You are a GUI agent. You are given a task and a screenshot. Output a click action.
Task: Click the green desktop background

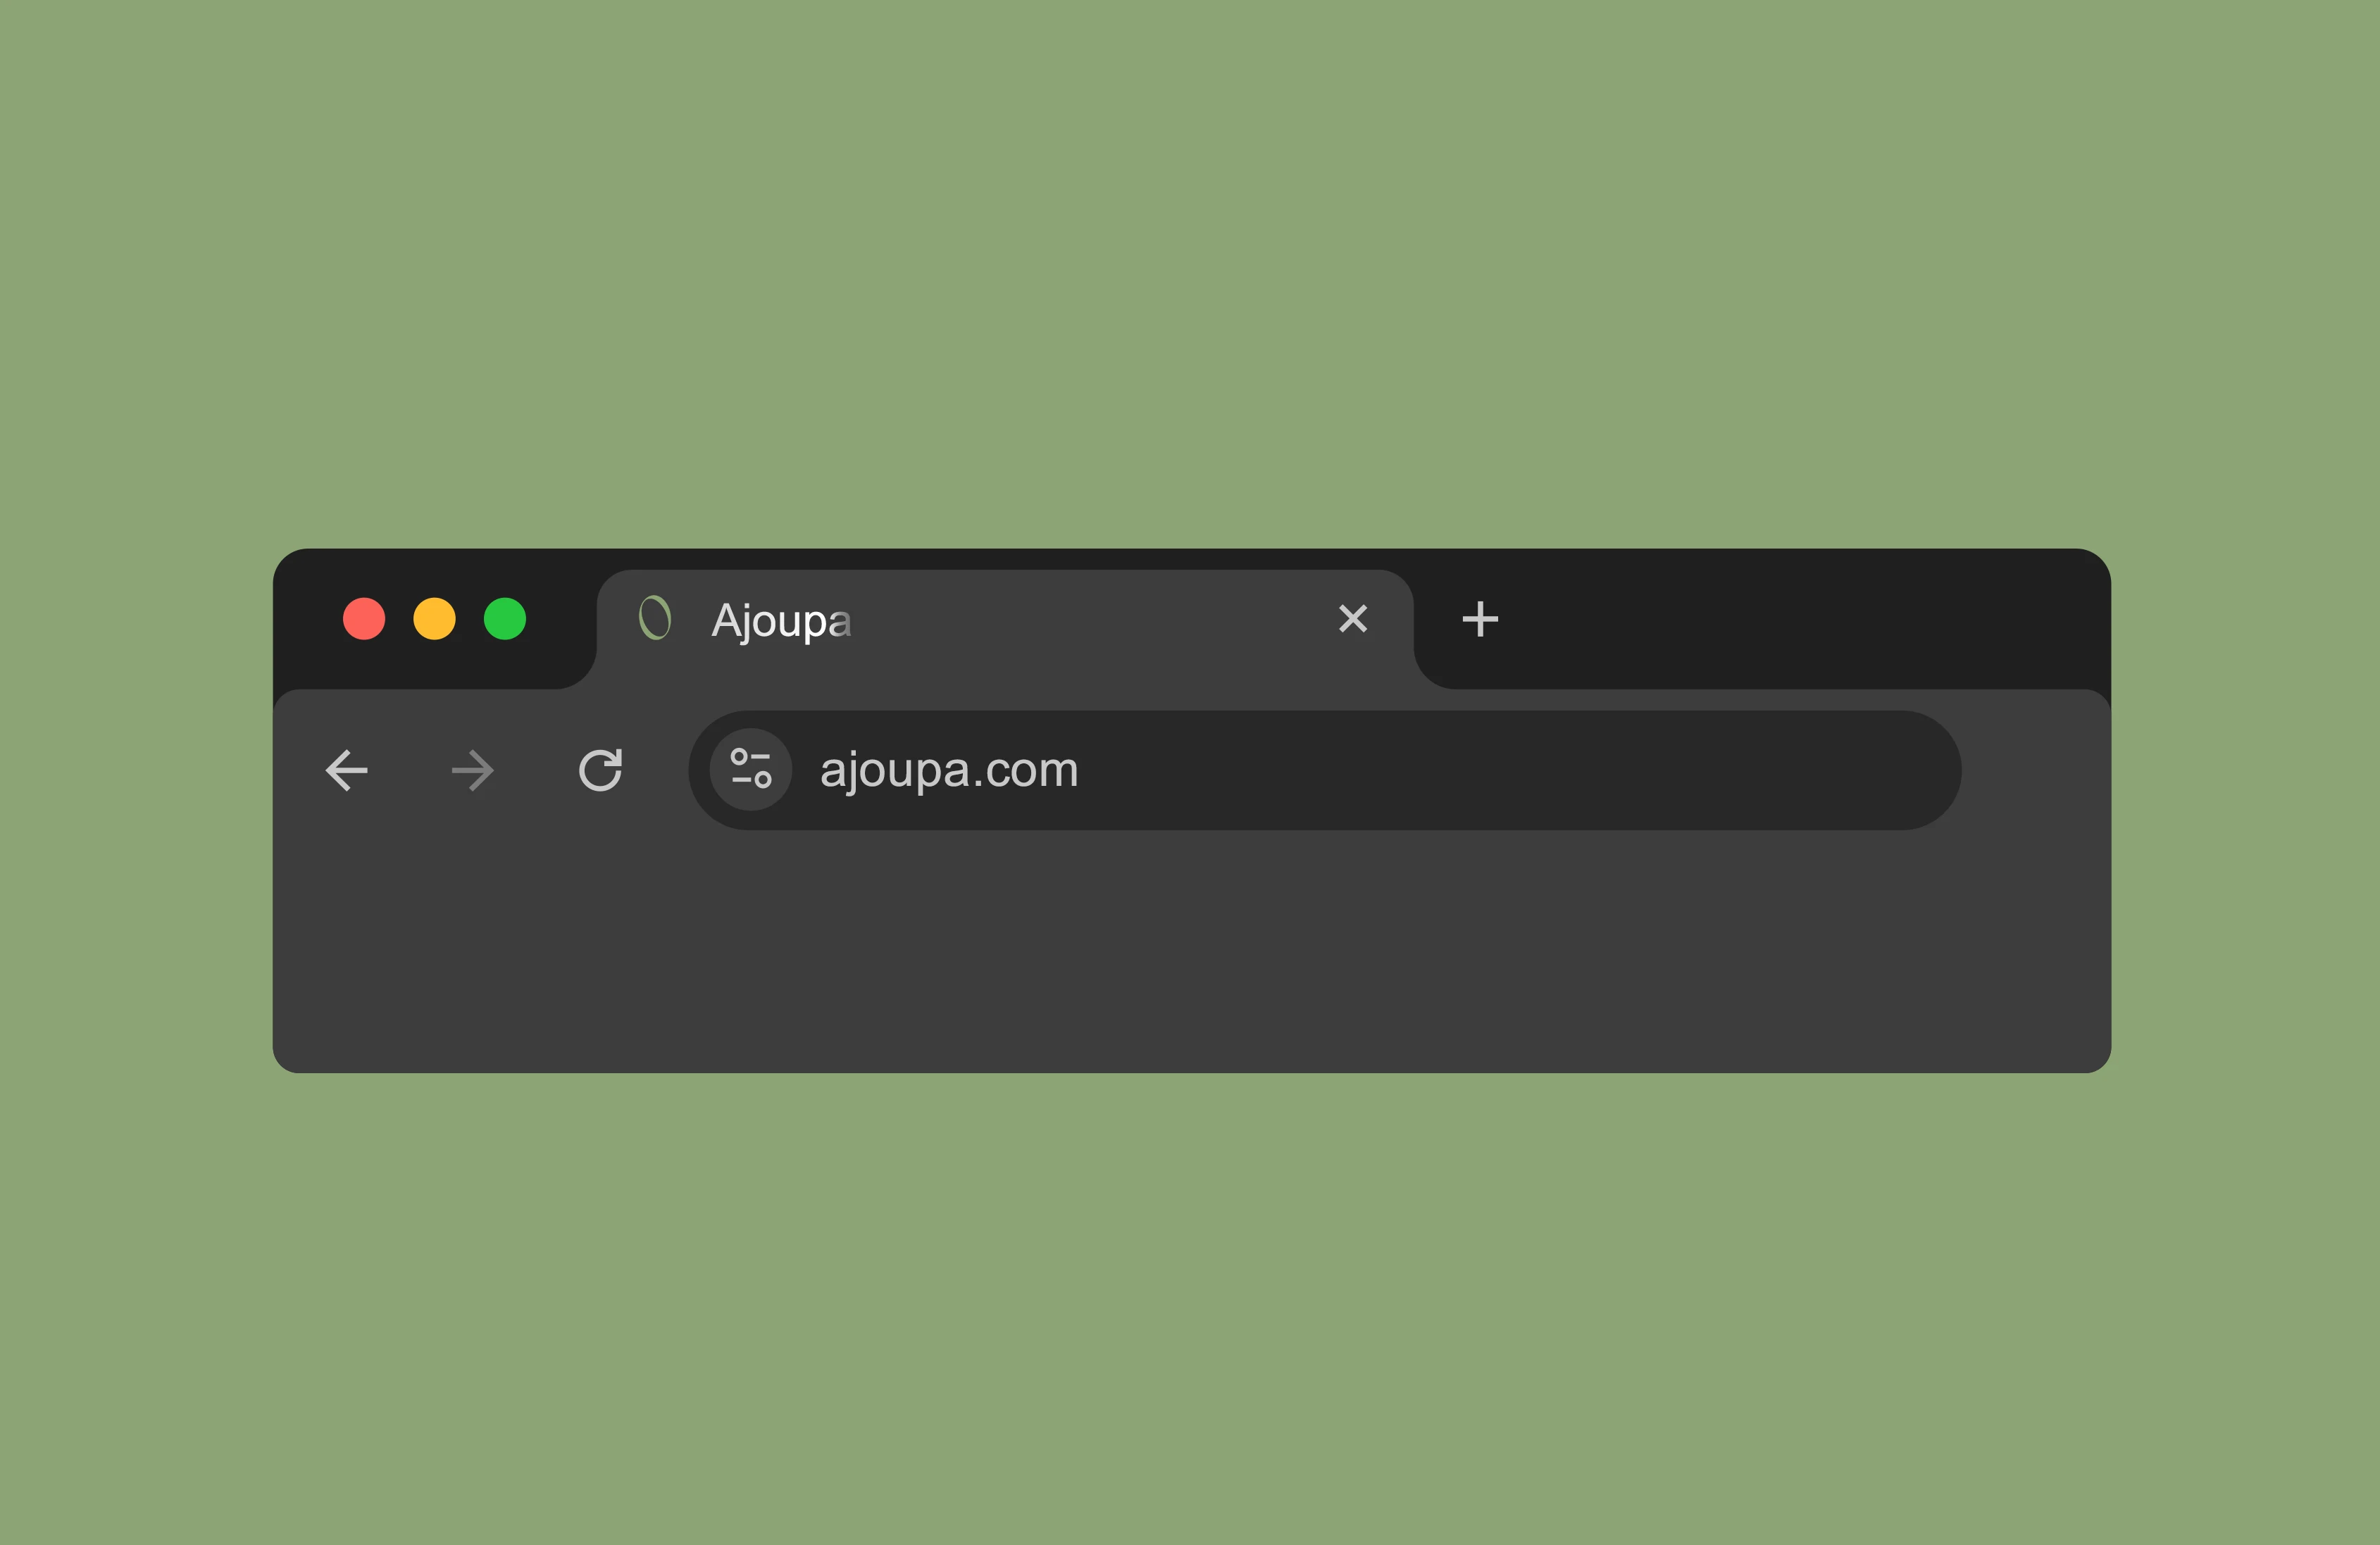[x=1190, y=270]
